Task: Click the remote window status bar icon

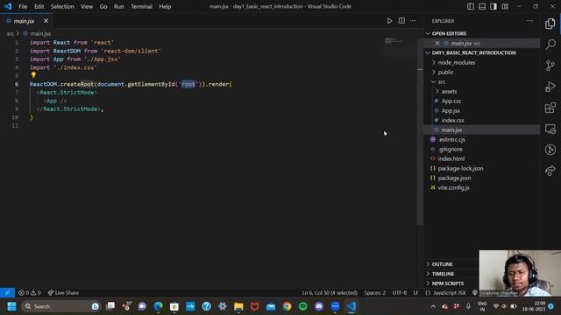Action: 7,293
